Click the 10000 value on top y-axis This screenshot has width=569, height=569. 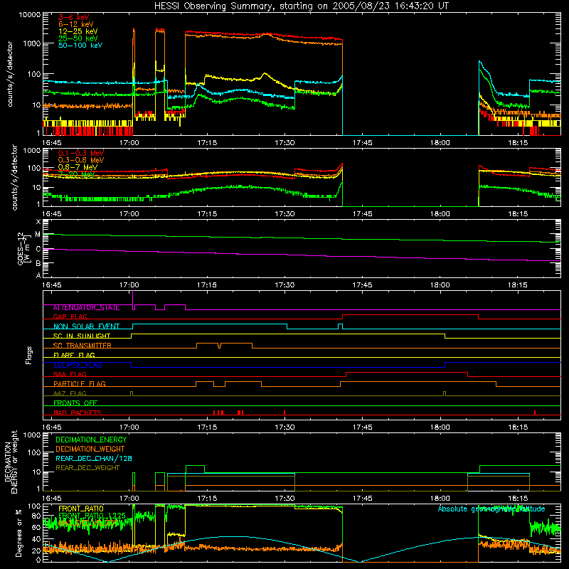pos(30,15)
